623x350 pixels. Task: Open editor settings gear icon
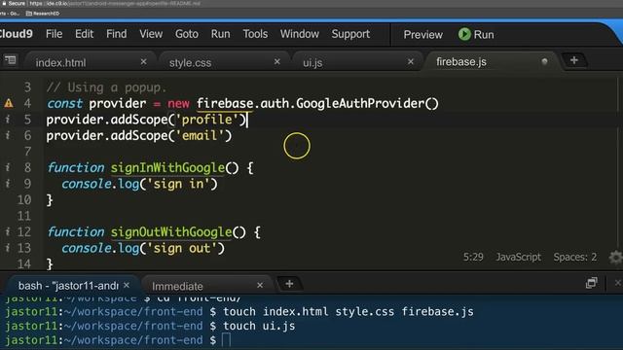pyautogui.click(x=615, y=257)
